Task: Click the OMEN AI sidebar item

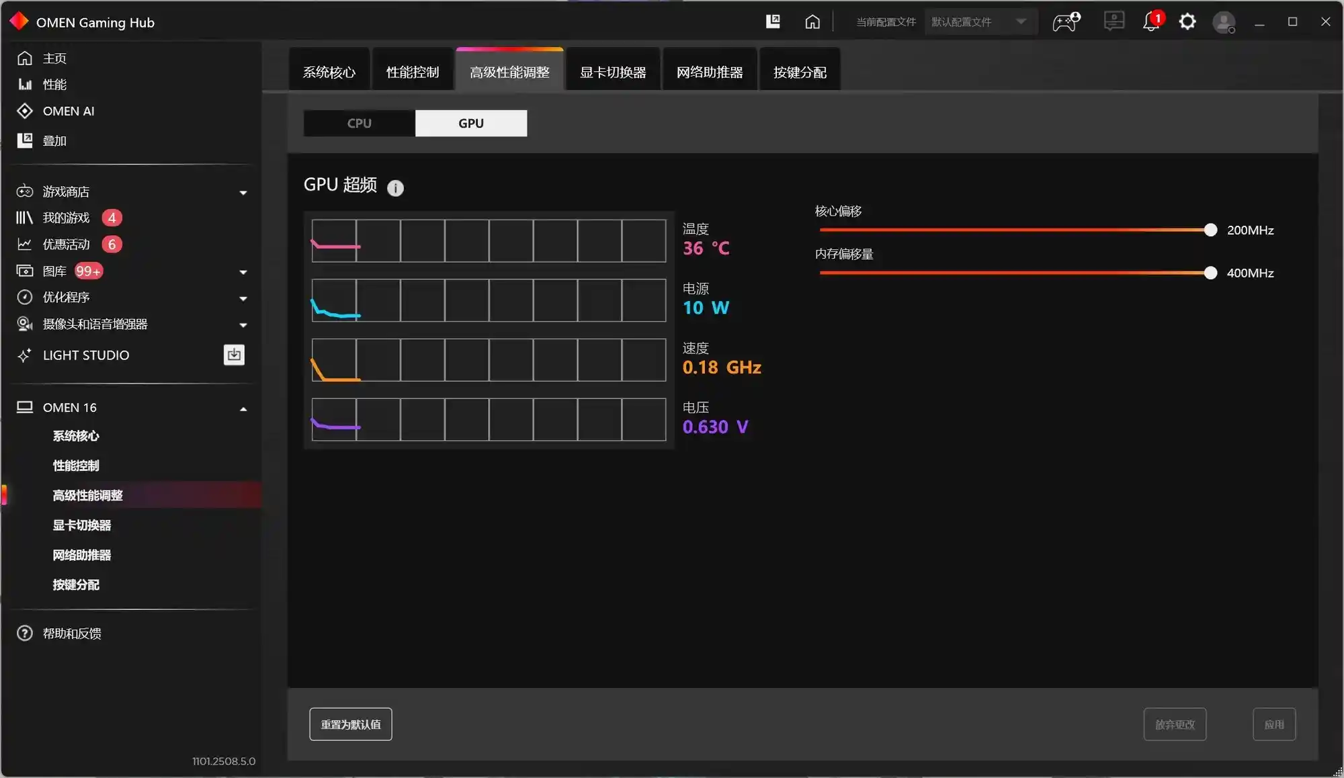Action: pyautogui.click(x=69, y=111)
